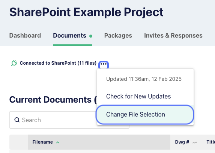
Task: Switch to the Dashboard tab
Action: coord(25,36)
